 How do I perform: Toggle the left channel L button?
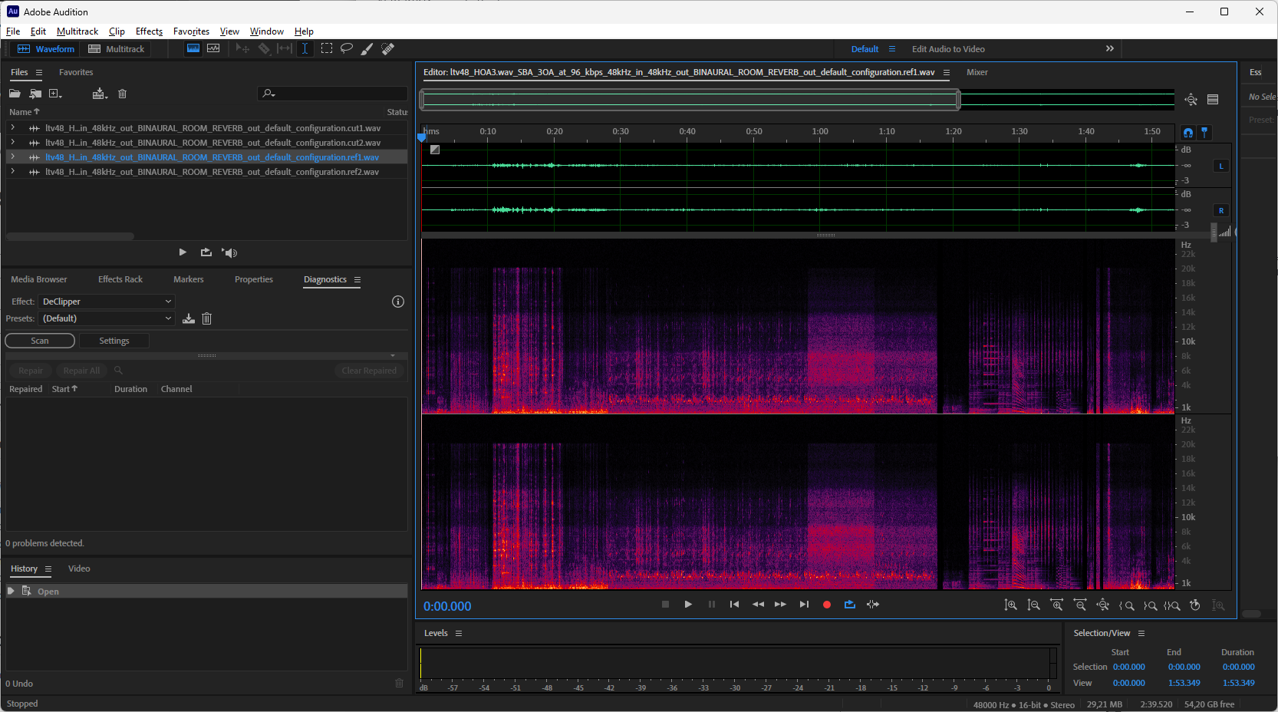tap(1221, 166)
